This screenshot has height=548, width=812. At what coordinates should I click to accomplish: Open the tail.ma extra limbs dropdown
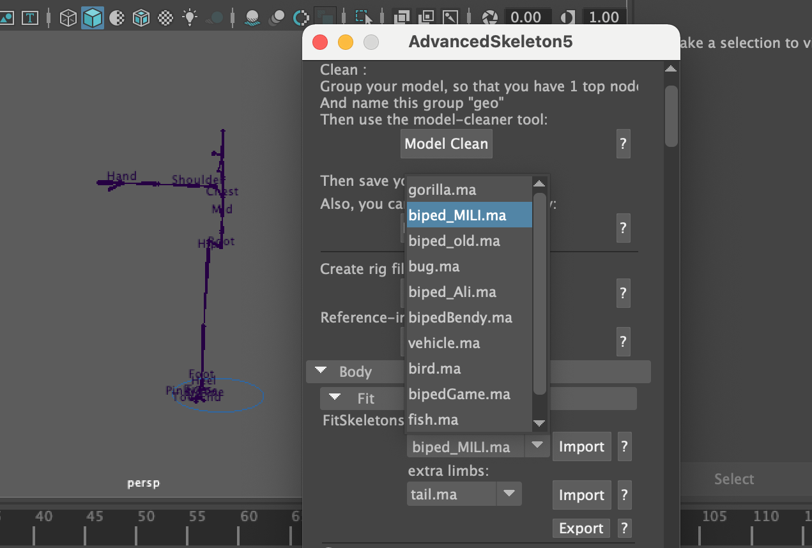point(509,494)
